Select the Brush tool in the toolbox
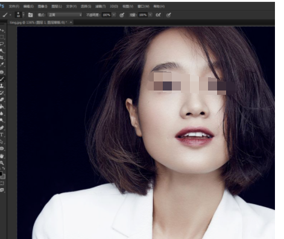The width and height of the screenshot is (284, 239). tap(2, 79)
